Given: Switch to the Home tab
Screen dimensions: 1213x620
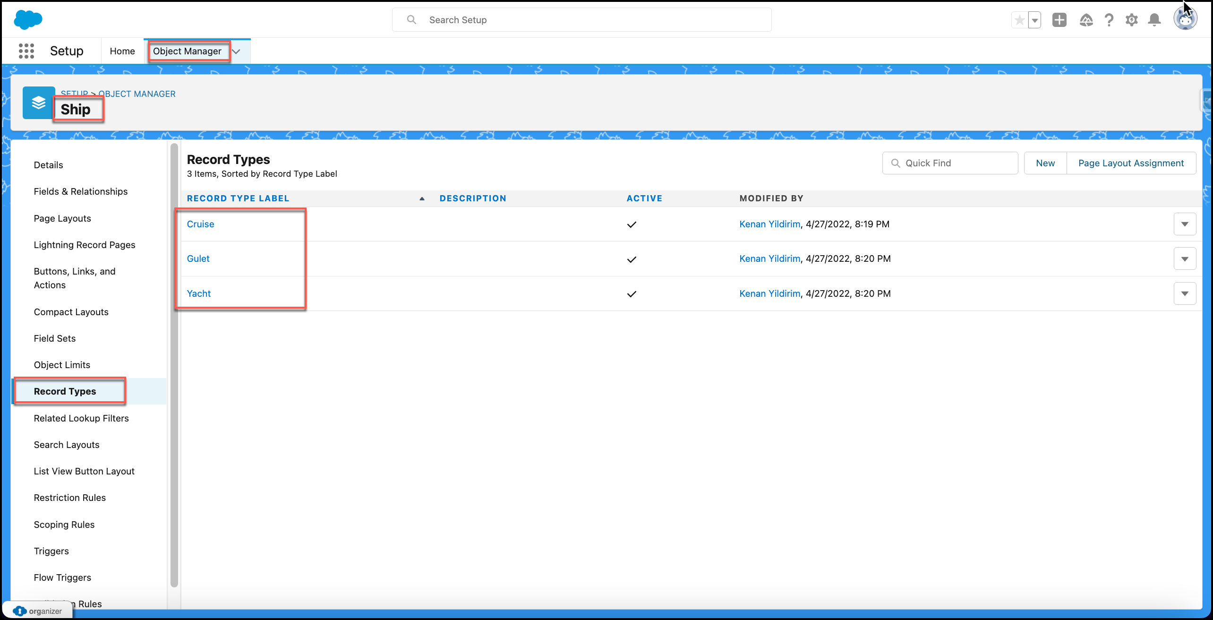Looking at the screenshot, I should pos(122,51).
